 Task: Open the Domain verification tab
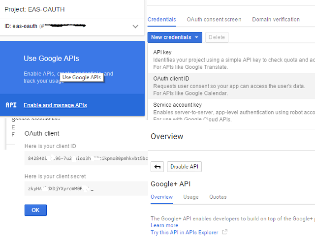pyautogui.click(x=276, y=20)
